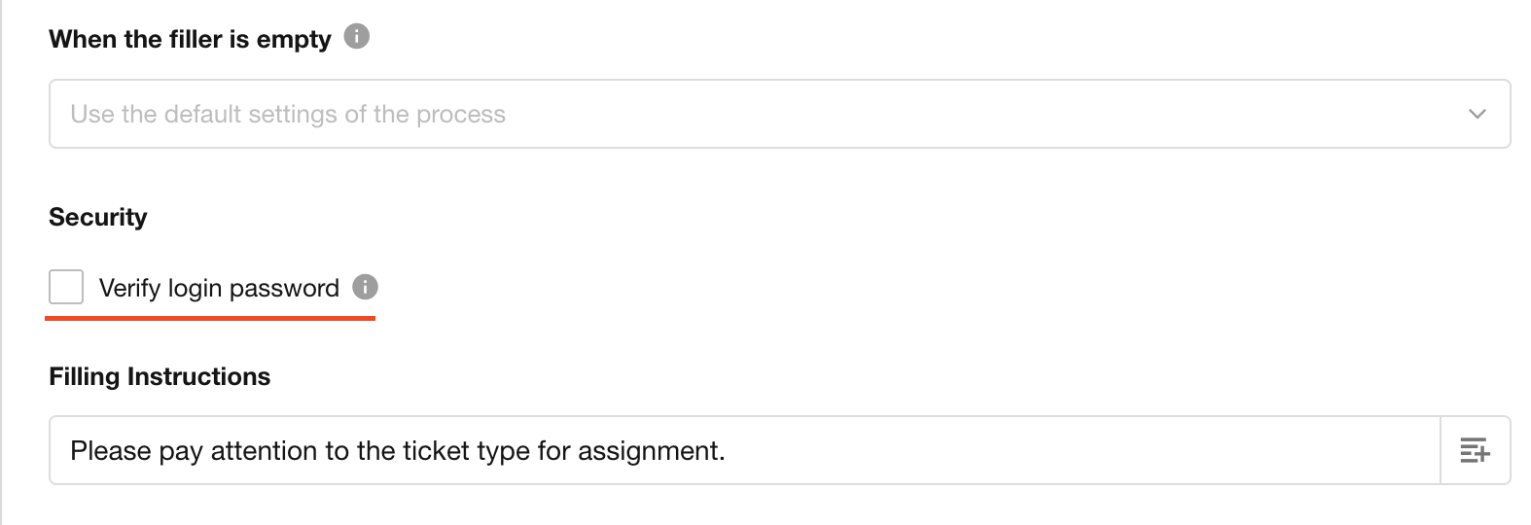Image resolution: width=1531 pixels, height=525 pixels.
Task: Click the "Security" section heading
Action: tap(98, 217)
